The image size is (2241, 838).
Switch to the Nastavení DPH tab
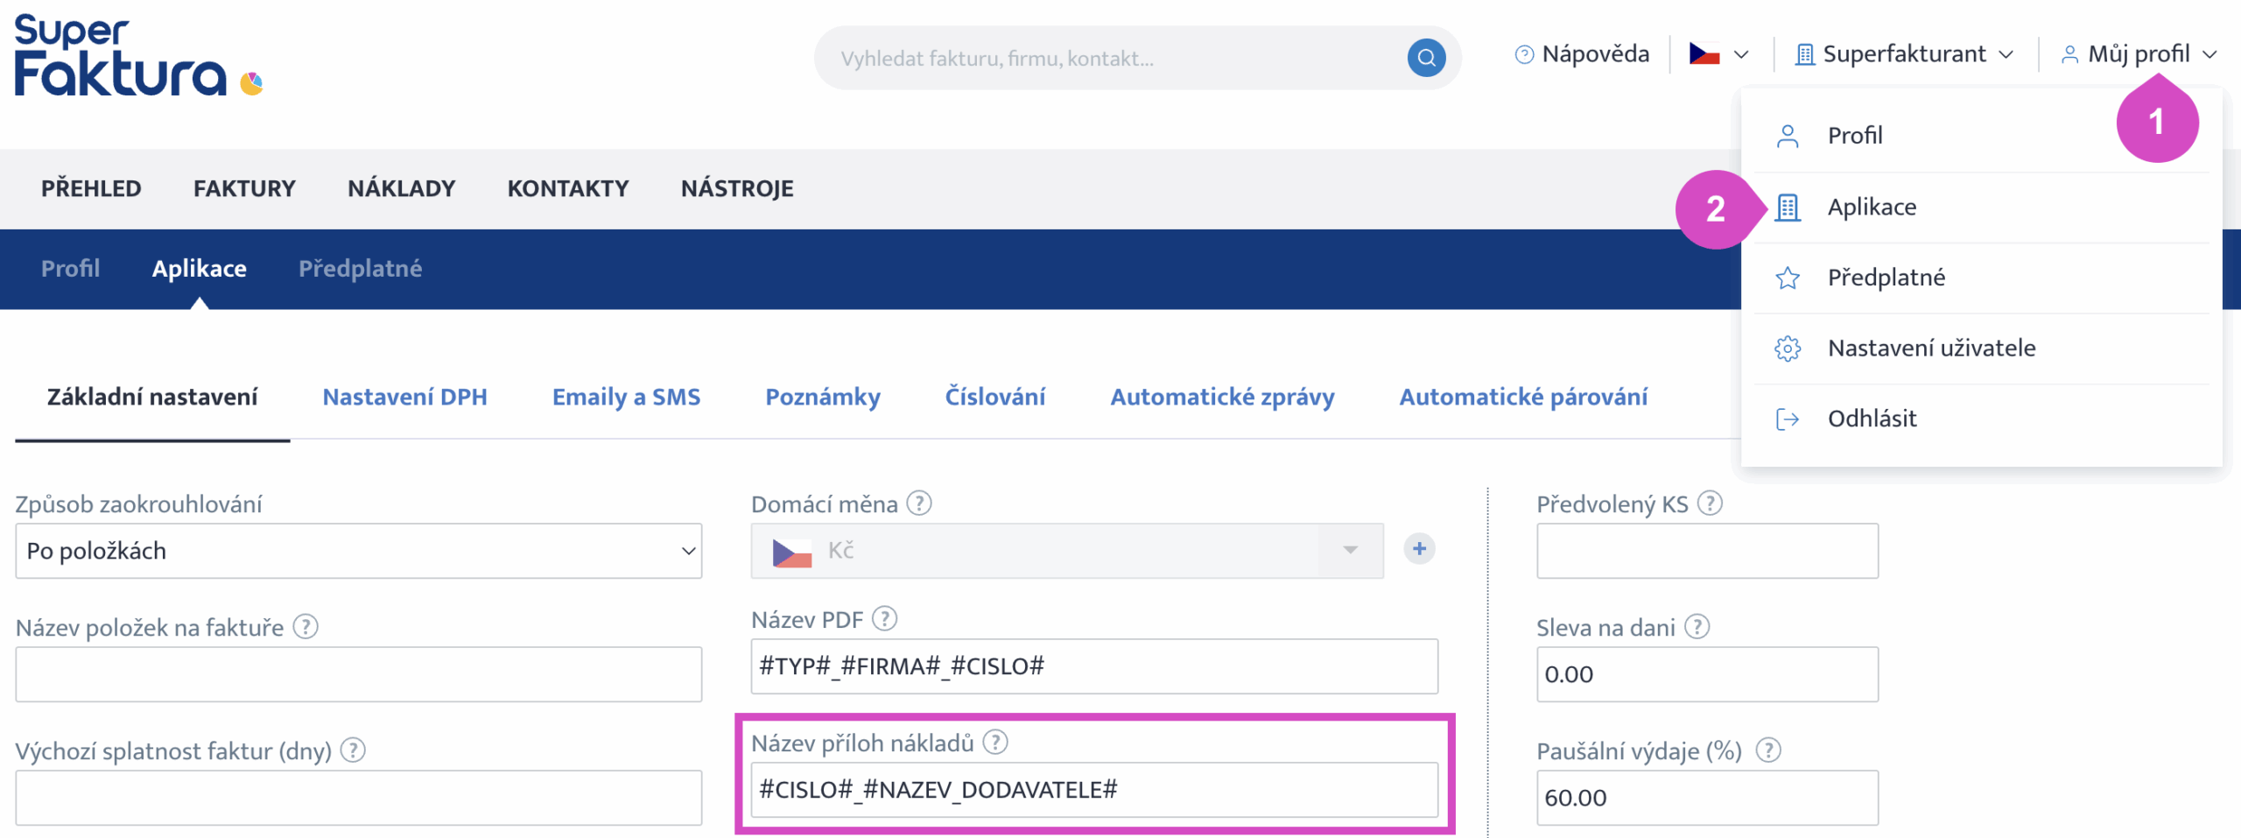point(404,397)
